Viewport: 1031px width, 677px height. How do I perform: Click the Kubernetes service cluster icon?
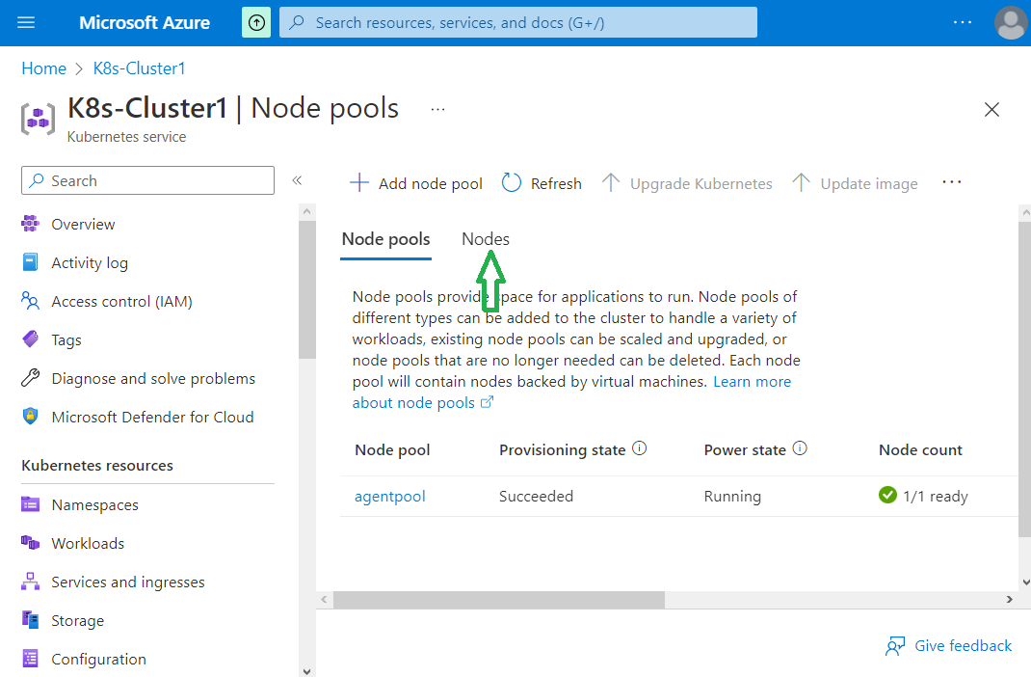[39, 119]
